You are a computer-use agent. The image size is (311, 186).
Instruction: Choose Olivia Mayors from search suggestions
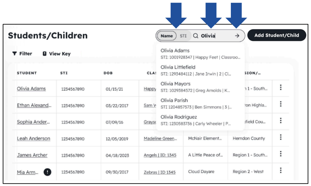click(x=200, y=87)
